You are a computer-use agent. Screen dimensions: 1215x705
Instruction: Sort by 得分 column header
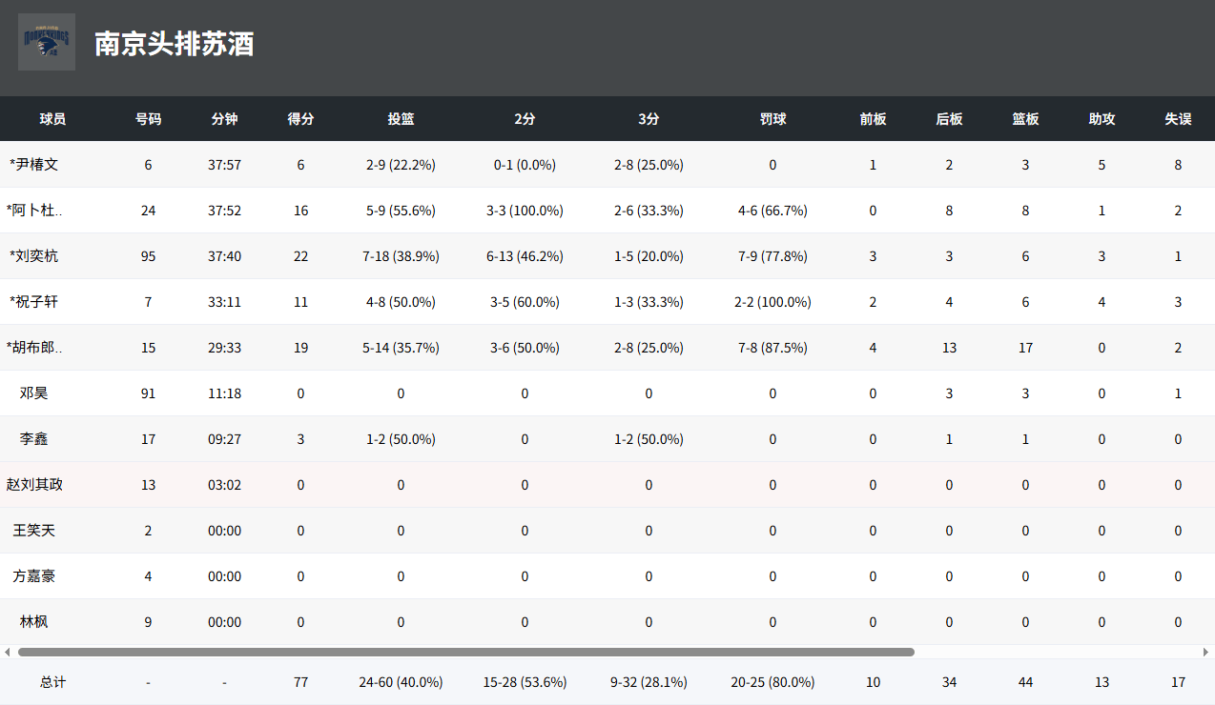(300, 119)
